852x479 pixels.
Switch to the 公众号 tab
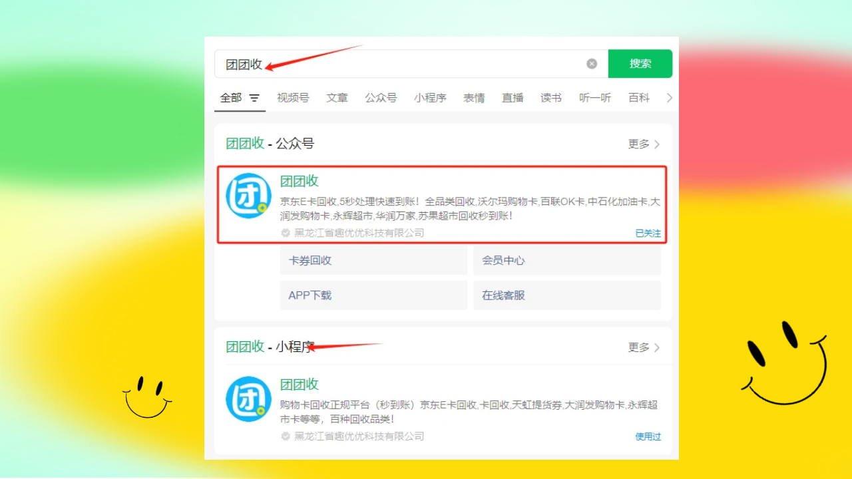(x=381, y=98)
